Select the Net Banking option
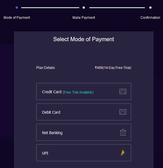The height and width of the screenshot is (168, 163). [84, 132]
